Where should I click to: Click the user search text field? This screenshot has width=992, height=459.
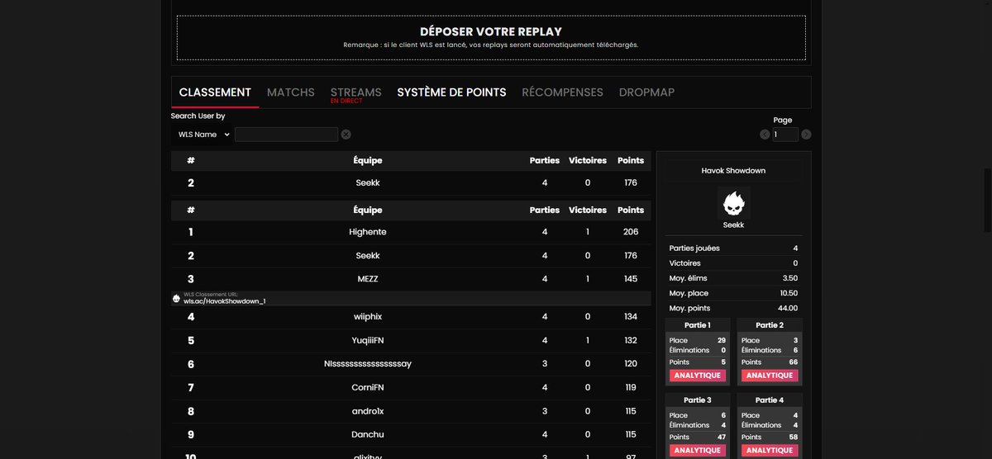(286, 135)
